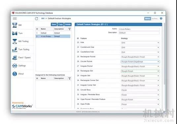
Task: Click the Save button
Action: pyautogui.click(x=54, y=24)
